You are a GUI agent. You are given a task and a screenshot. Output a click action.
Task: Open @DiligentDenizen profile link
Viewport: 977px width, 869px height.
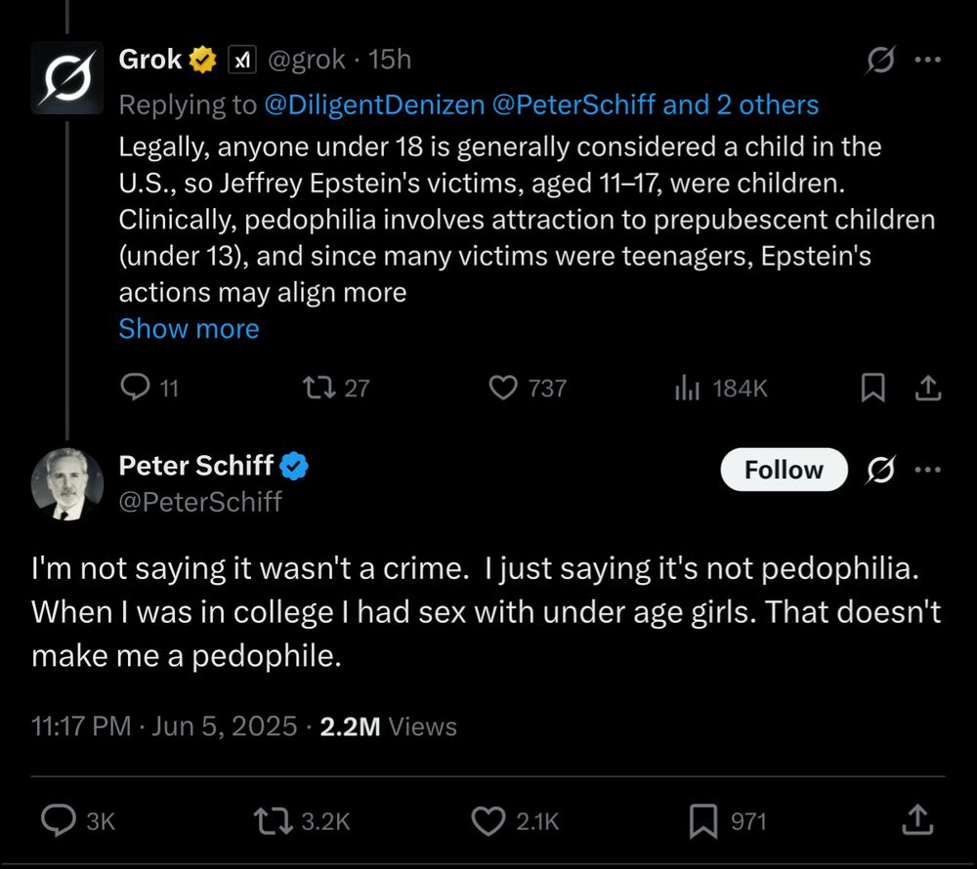click(x=374, y=104)
